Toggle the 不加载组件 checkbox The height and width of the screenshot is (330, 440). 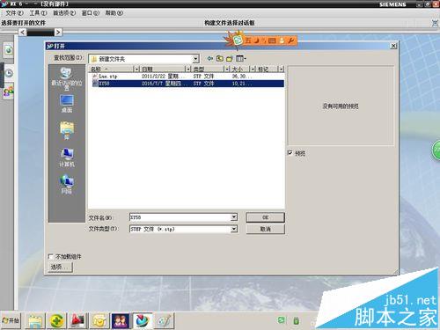pos(51,256)
